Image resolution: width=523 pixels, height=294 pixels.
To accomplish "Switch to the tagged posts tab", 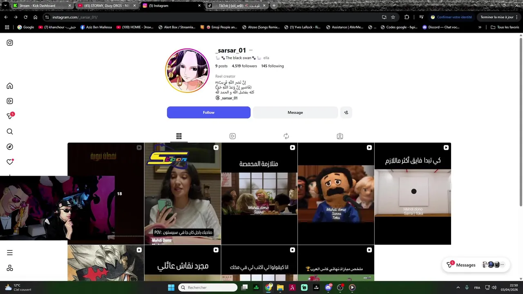I will (x=340, y=136).
